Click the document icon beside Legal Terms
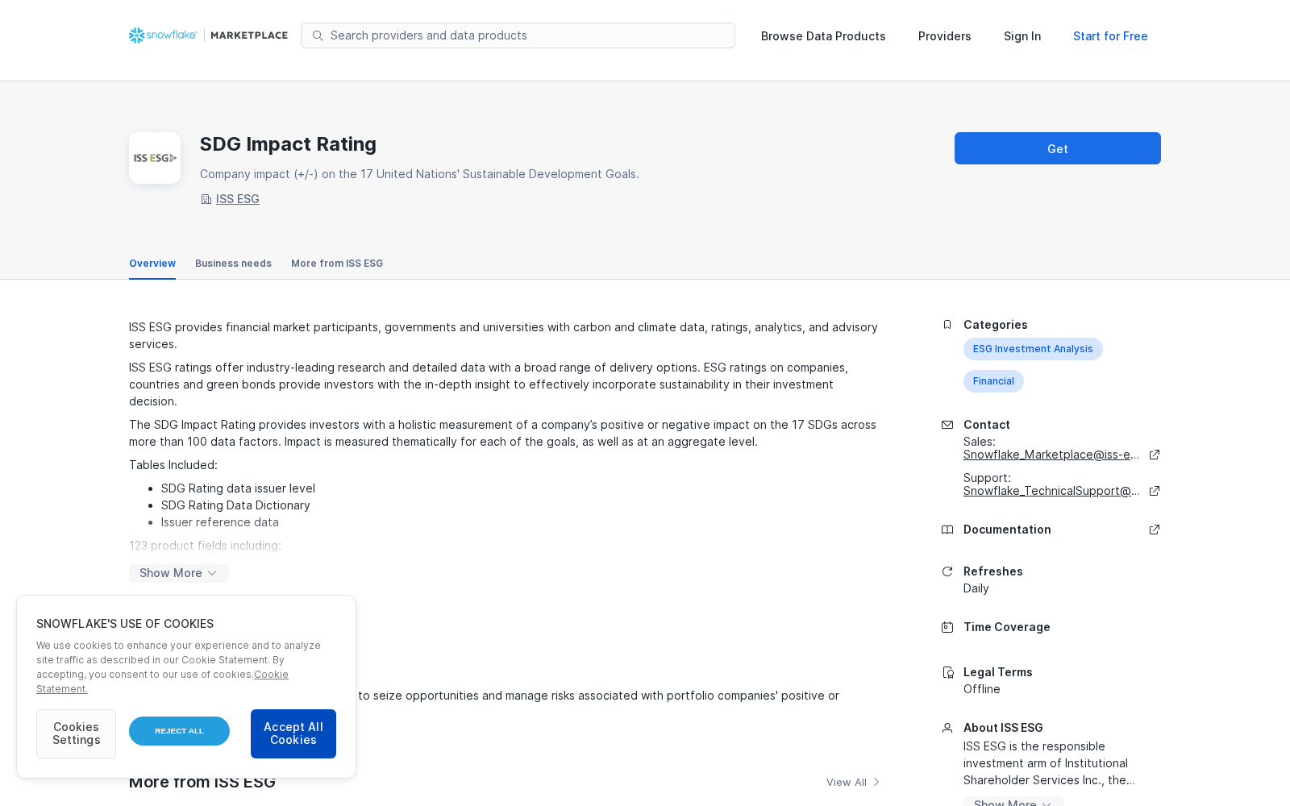This screenshot has width=1290, height=806. (948, 672)
